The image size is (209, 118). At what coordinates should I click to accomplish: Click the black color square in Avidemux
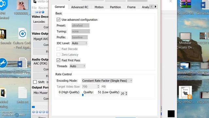coord(171,114)
